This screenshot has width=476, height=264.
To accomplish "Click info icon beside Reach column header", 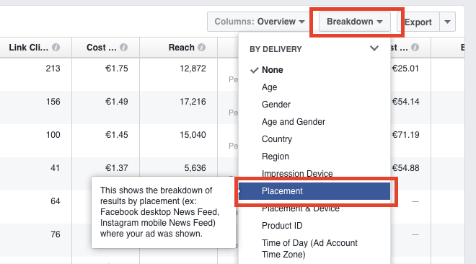I will [x=201, y=48].
